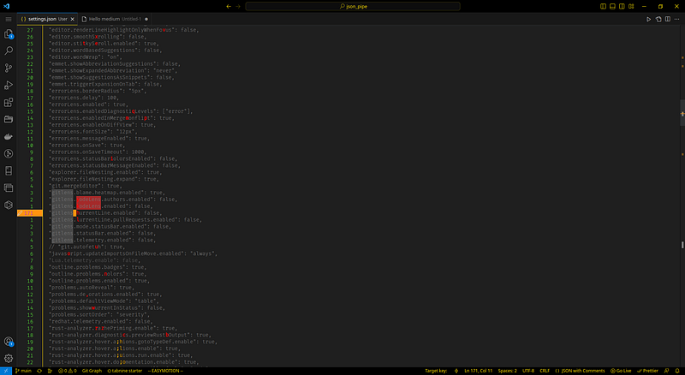Click the unsaved dot on Untitled-1 tab
The height and width of the screenshot is (375, 685).
point(146,19)
